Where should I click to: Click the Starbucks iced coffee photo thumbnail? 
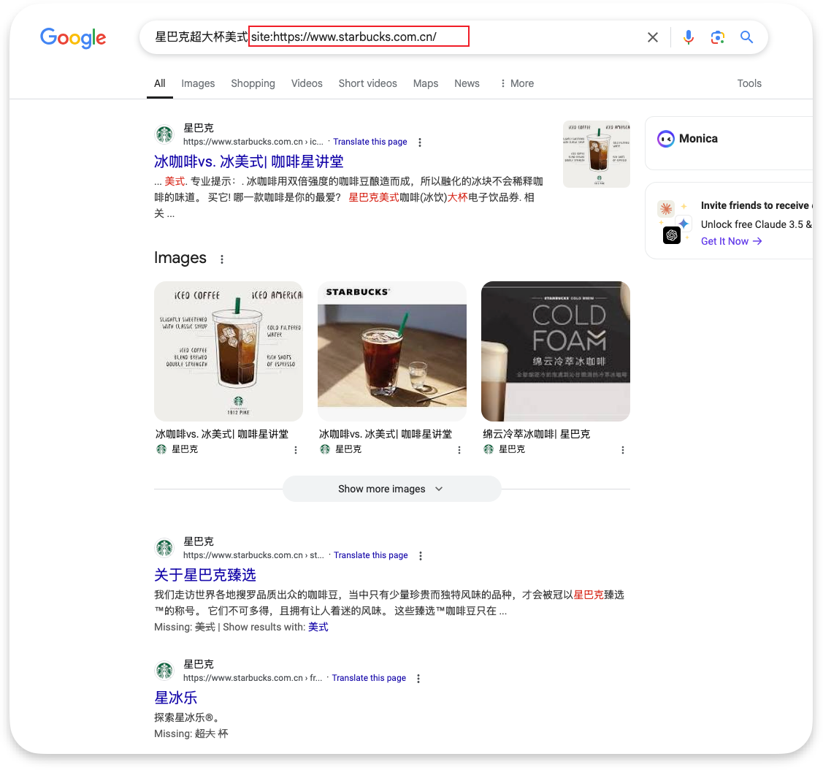392,351
